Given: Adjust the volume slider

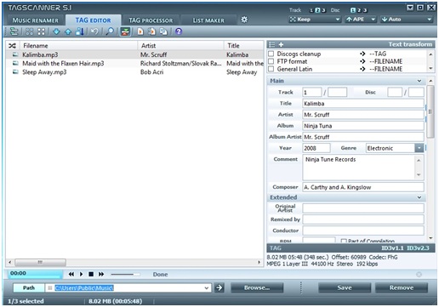Looking at the screenshot, I should 125,275.
